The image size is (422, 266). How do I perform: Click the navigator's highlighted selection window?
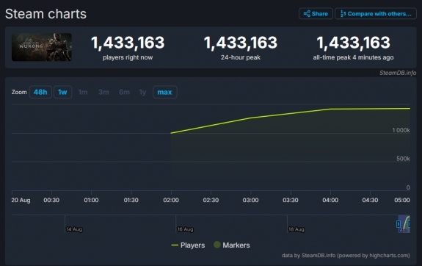[x=404, y=223]
